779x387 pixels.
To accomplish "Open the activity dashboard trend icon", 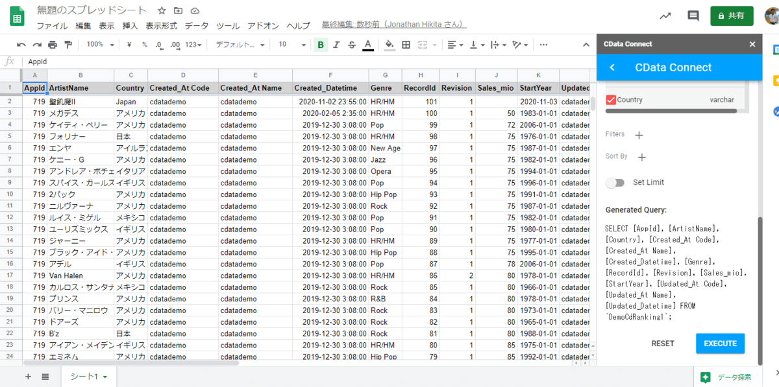I will pos(665,16).
